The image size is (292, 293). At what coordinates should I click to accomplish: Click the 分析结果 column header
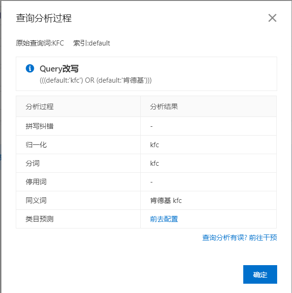click(x=164, y=107)
